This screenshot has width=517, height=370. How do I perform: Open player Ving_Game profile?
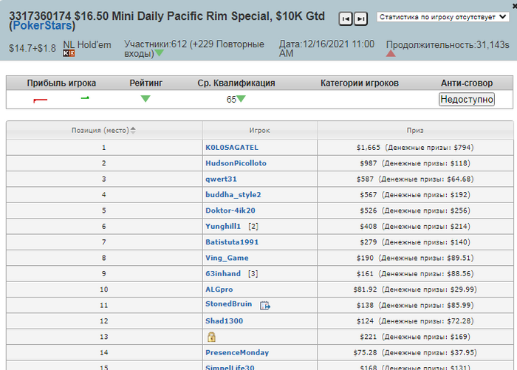point(227,258)
